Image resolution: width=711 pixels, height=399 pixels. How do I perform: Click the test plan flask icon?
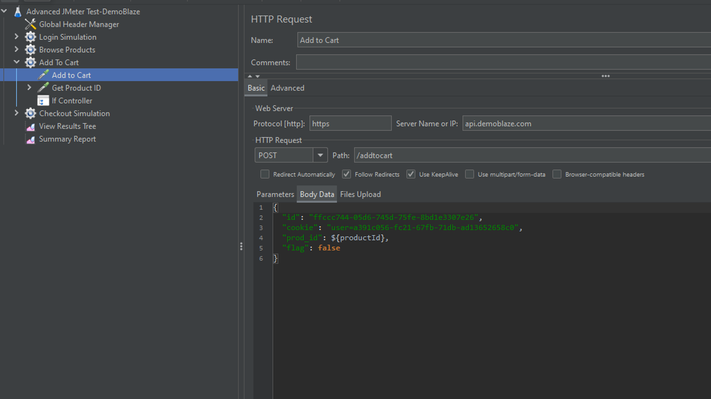pos(18,12)
